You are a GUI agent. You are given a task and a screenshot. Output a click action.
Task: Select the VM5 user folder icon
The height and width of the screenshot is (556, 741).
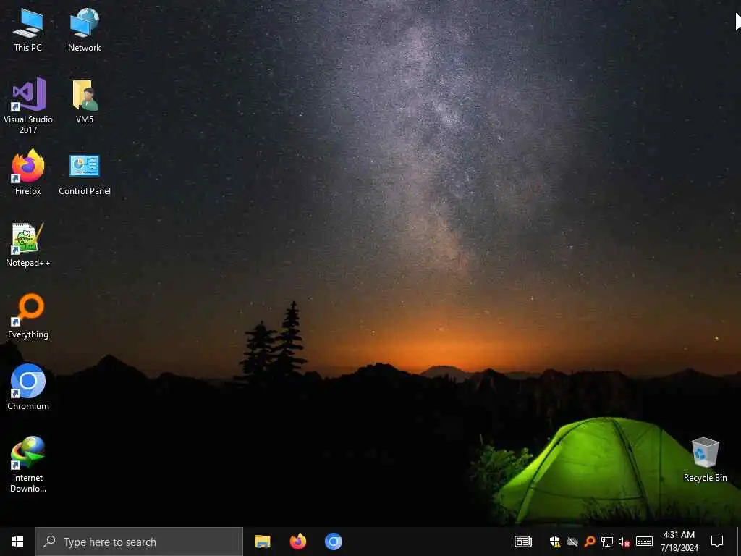tap(85, 101)
